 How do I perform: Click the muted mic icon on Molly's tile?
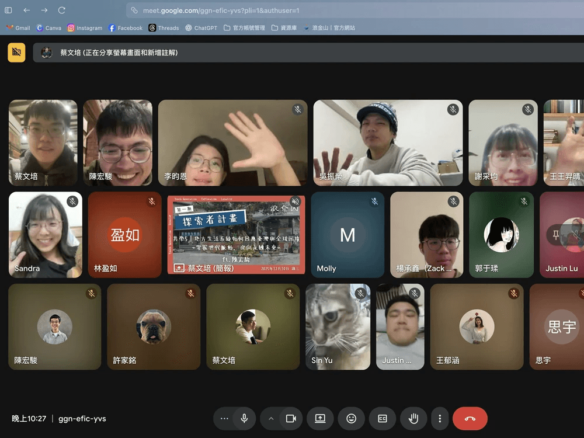click(x=374, y=201)
